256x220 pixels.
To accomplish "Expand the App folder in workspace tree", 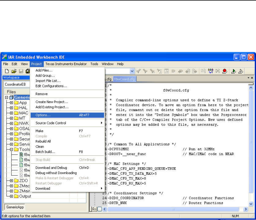I will point(11,103).
